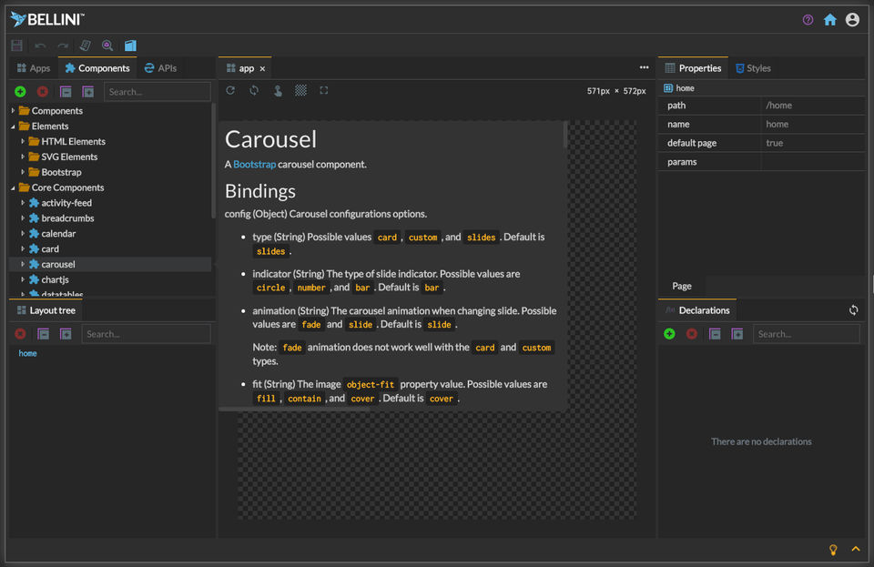874x567 pixels.
Task: Expand the bottom panel with chevron up
Action: 855,549
